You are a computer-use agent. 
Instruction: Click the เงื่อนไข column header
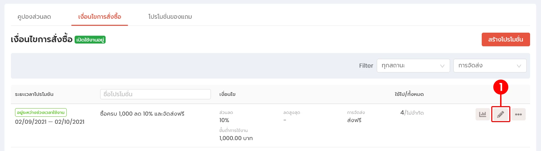(x=227, y=94)
